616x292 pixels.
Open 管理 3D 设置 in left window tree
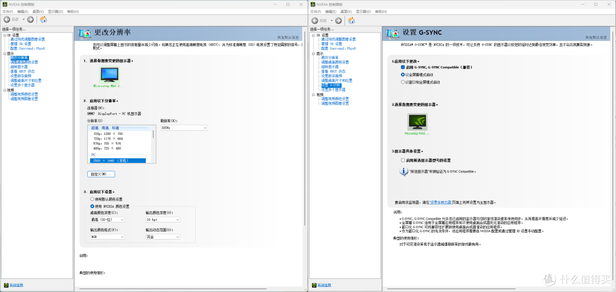[x=21, y=44]
